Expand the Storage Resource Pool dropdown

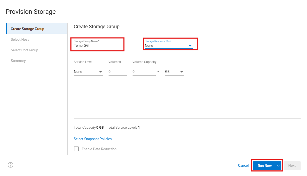click(x=190, y=46)
